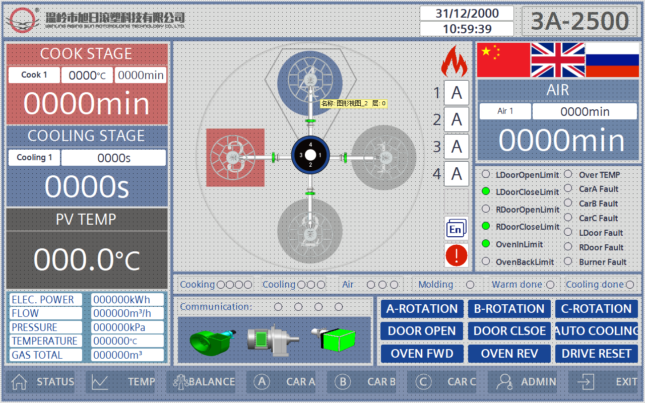The height and width of the screenshot is (403, 645).
Task: Switch language using the UK flag
Action: tap(558, 59)
